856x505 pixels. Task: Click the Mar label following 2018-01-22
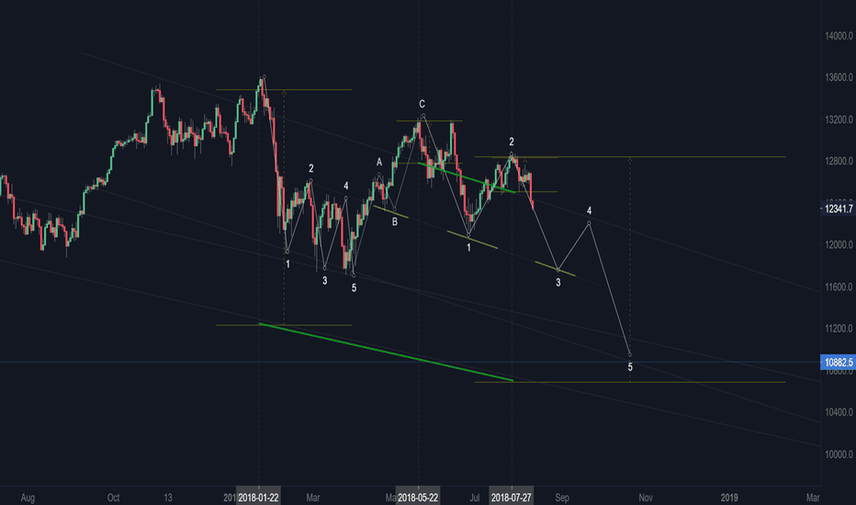tap(313, 498)
